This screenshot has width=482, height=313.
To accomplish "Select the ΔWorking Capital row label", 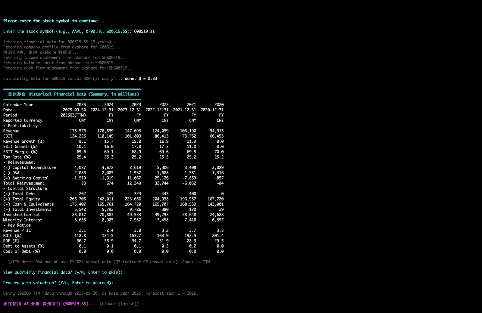I will click(x=26, y=178).
